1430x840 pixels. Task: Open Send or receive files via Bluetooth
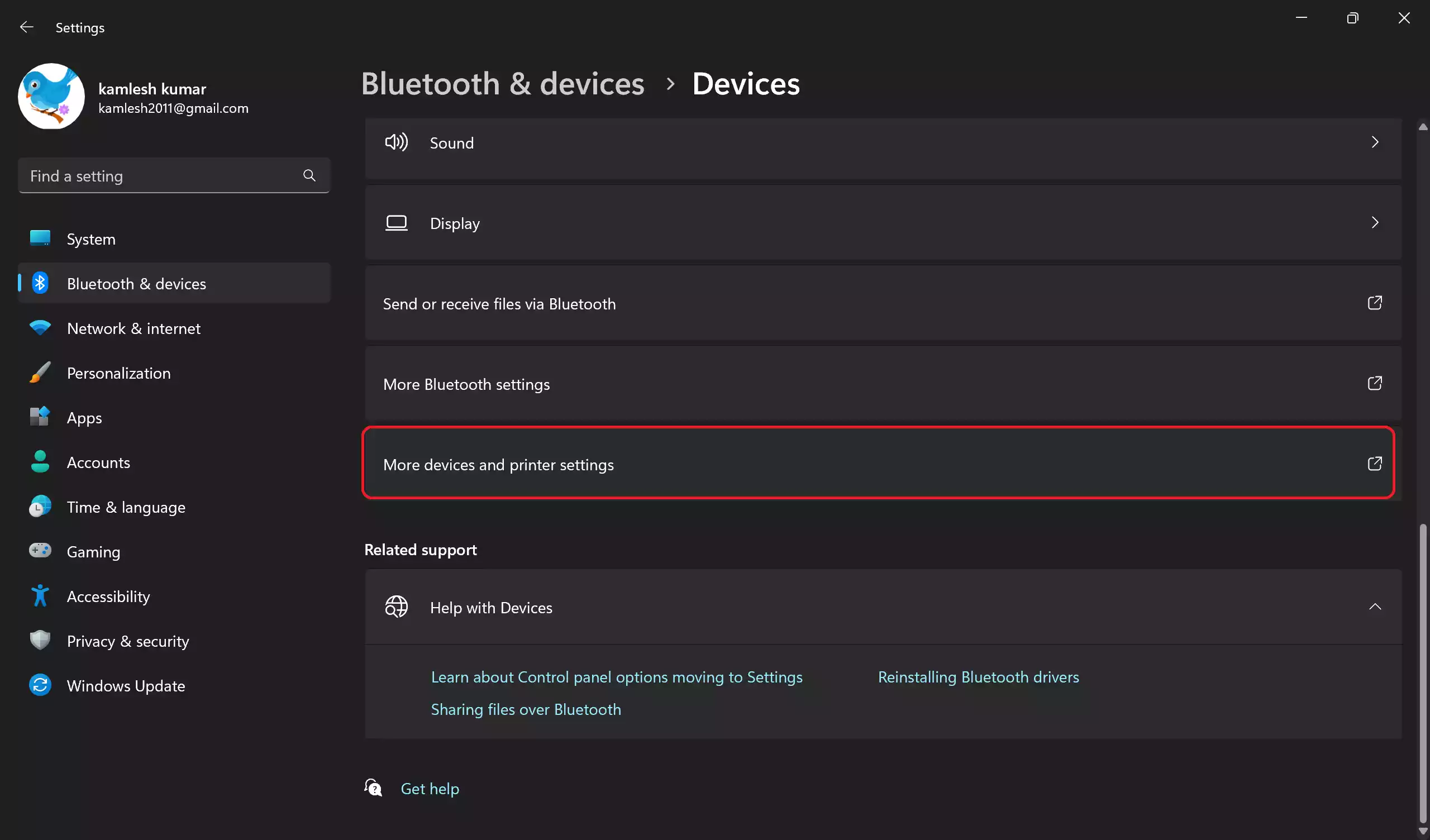tap(883, 304)
